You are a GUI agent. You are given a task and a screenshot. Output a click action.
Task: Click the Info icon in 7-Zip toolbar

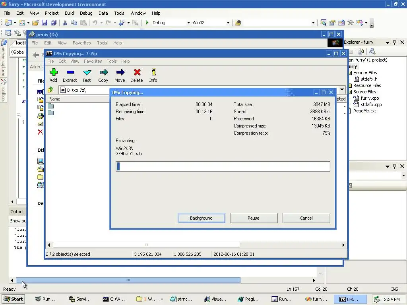click(x=153, y=72)
